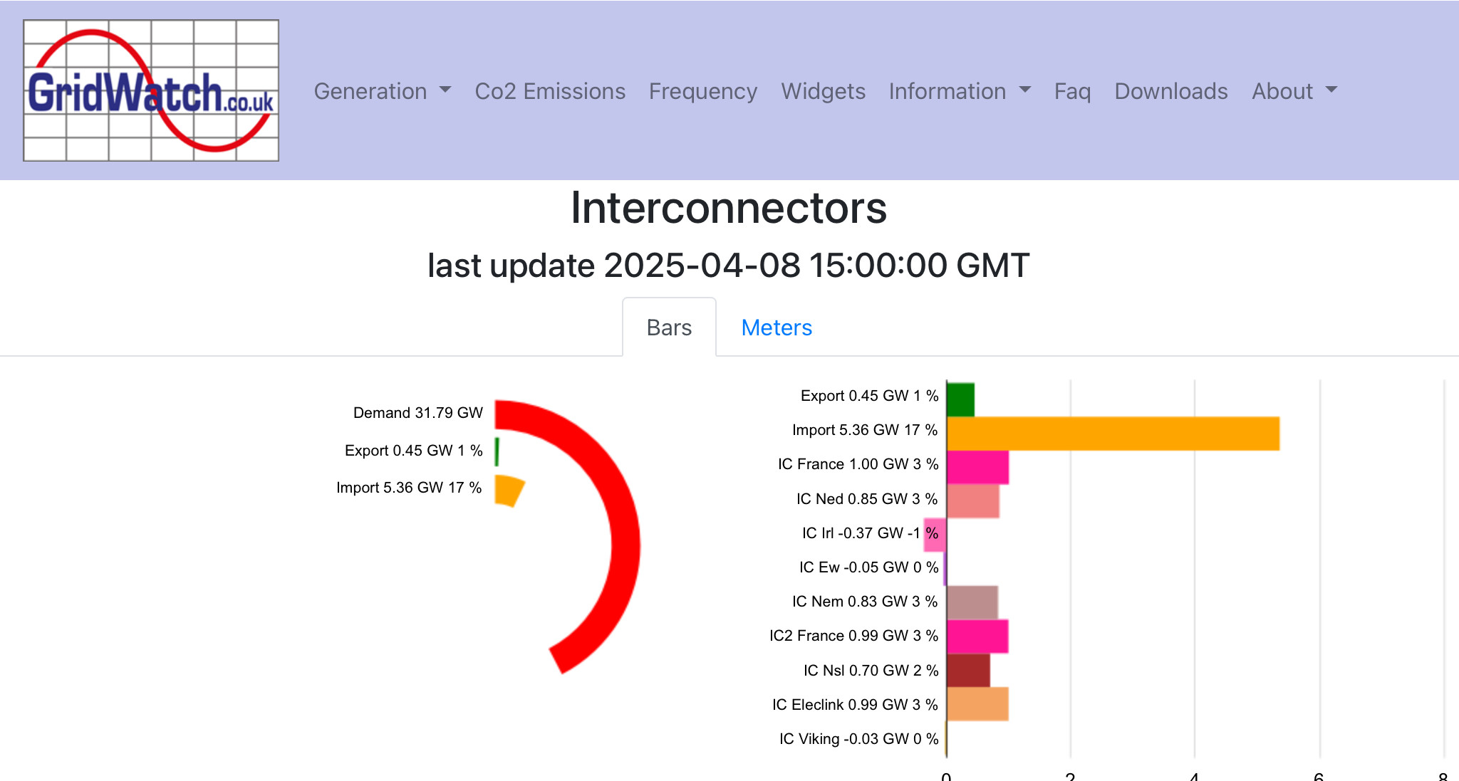This screenshot has width=1459, height=781.
Task: Open the Information dropdown menu
Action: click(x=960, y=91)
